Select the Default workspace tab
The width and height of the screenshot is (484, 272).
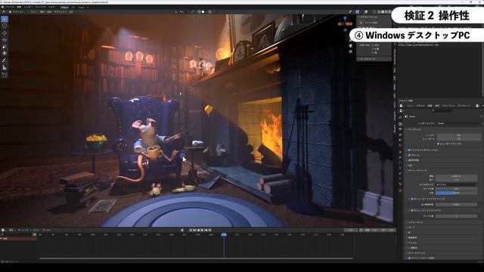(x=64, y=7)
